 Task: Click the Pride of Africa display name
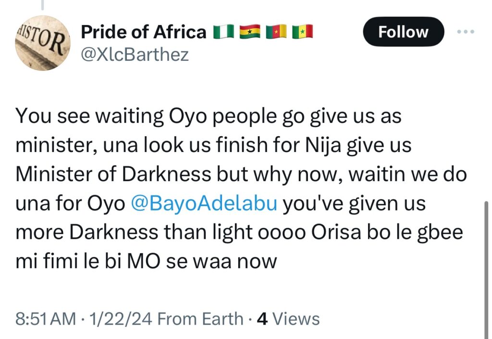(x=144, y=32)
